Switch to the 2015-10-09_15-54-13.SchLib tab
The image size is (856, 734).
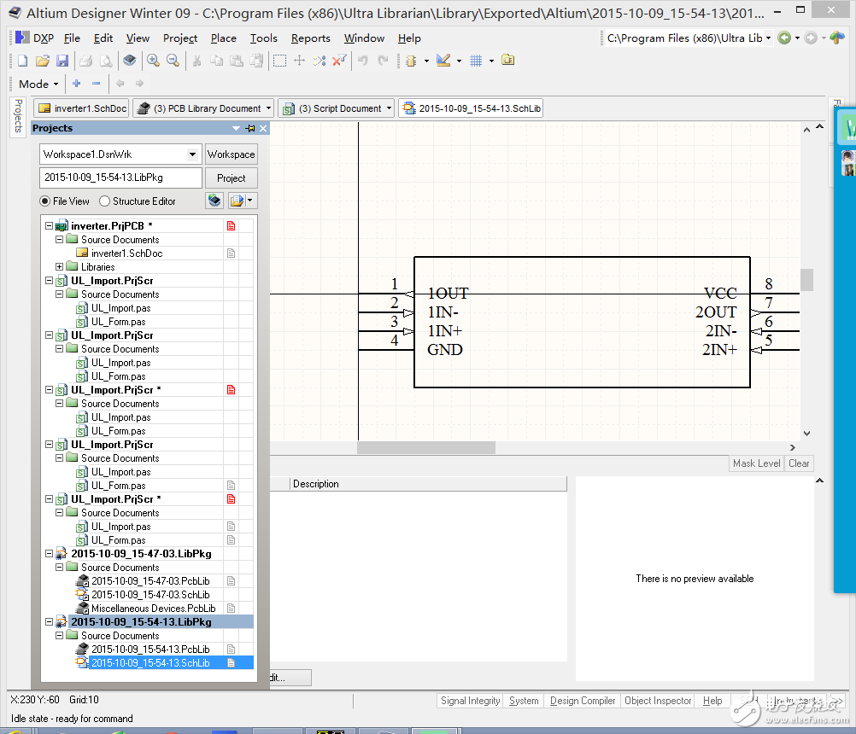point(471,108)
